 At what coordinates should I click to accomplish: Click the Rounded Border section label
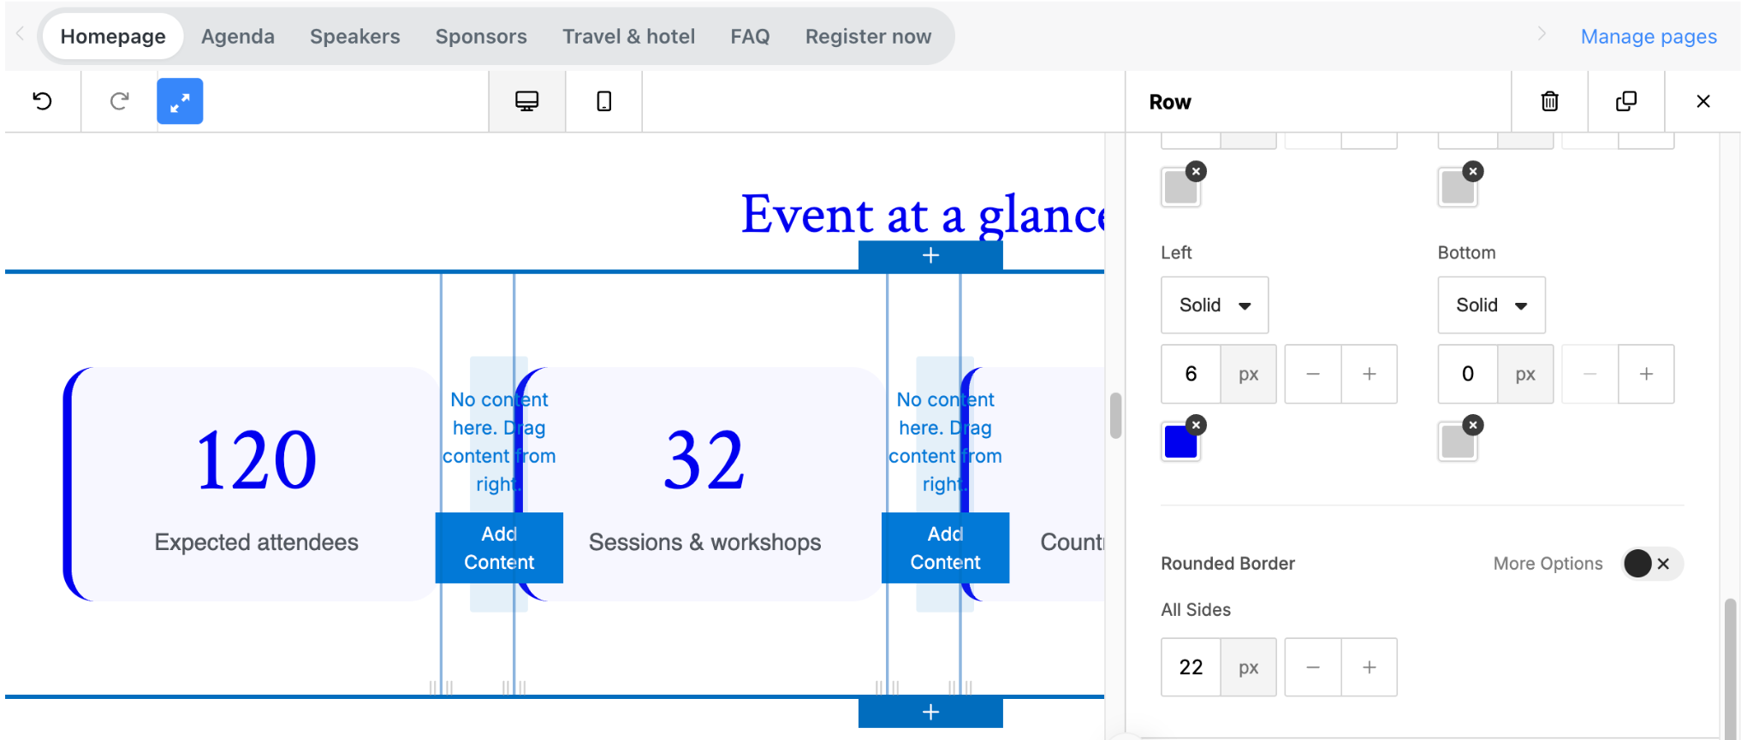click(1227, 564)
